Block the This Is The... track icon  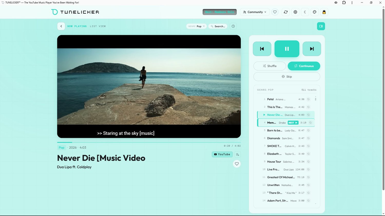(309, 107)
